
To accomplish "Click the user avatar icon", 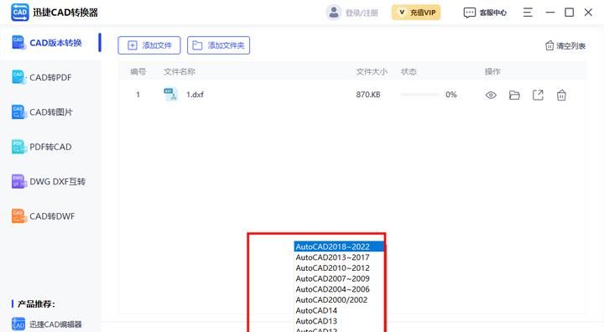I will pyautogui.click(x=334, y=13).
